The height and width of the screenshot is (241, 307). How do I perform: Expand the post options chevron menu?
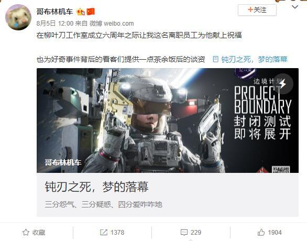point(295,7)
